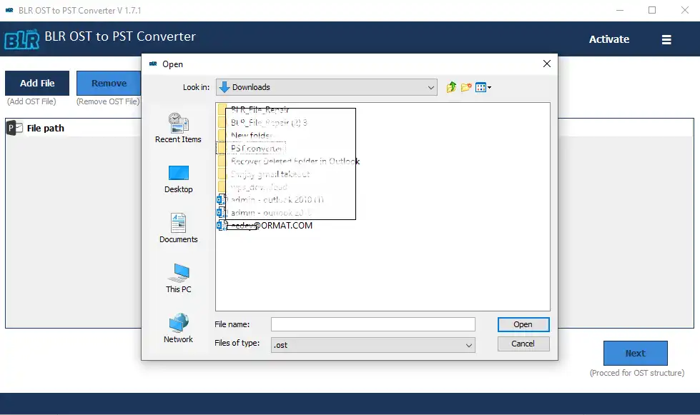Open the Desktop location from the sidebar
Viewport: 700px width, 415px height.
[178, 179]
